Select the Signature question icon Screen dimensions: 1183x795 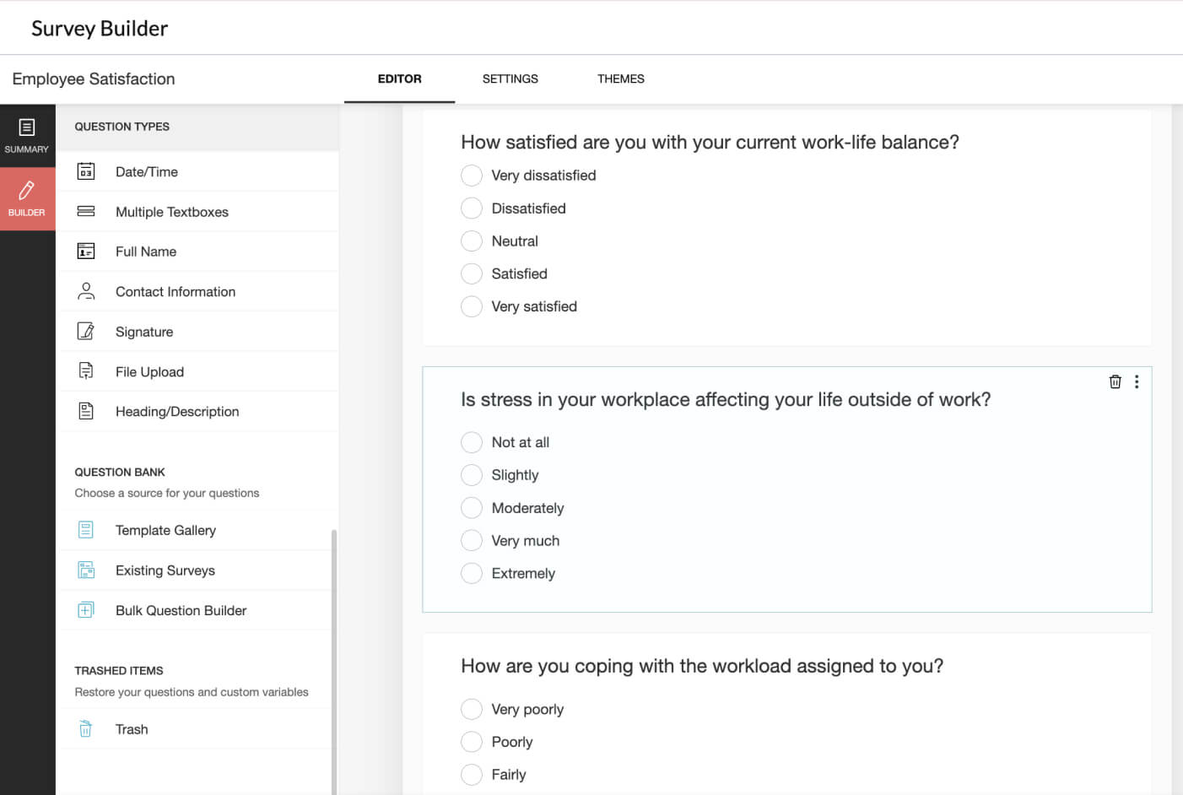coord(85,331)
